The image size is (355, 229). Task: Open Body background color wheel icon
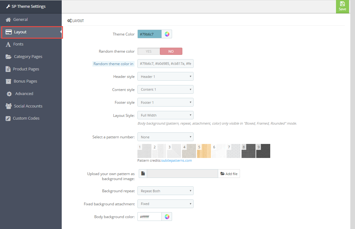tap(167, 217)
